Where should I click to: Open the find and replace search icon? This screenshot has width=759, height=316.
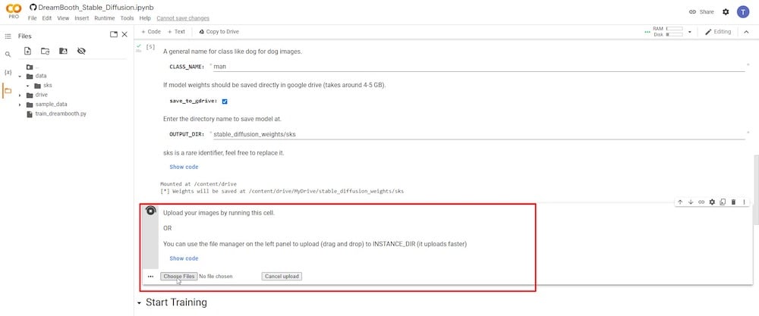point(8,55)
